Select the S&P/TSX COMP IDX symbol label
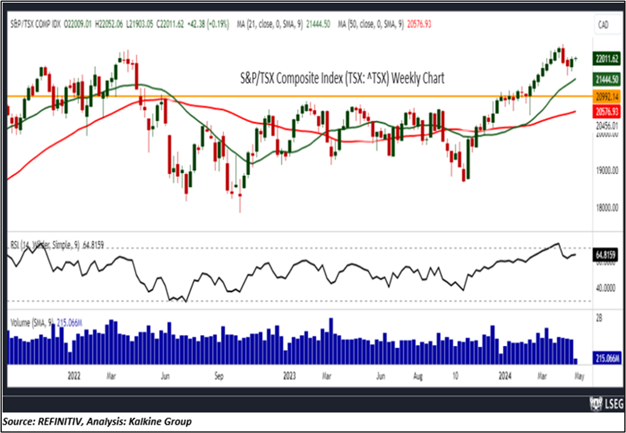The image size is (626, 433). [x=36, y=24]
